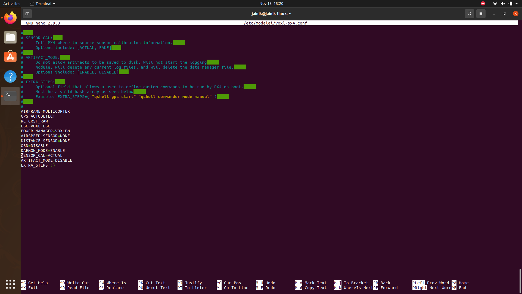Click the '# ARTIFACT_MODE:' comment heading
The width and height of the screenshot is (522, 294).
41,57
